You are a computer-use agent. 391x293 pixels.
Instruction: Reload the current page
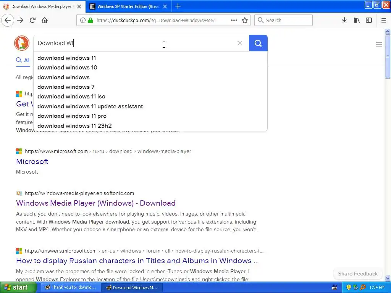point(32,20)
